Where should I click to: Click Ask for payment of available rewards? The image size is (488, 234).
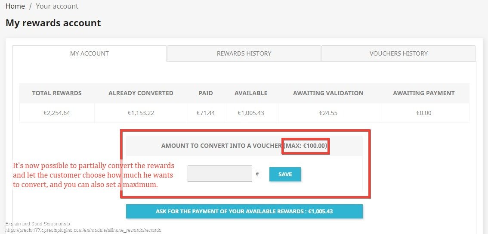244,212
